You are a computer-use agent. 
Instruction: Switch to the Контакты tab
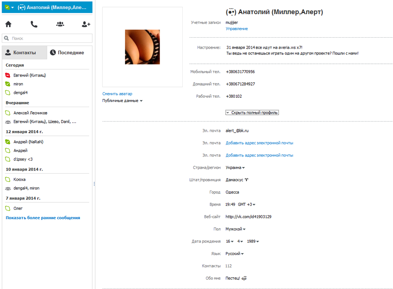tap(24, 53)
